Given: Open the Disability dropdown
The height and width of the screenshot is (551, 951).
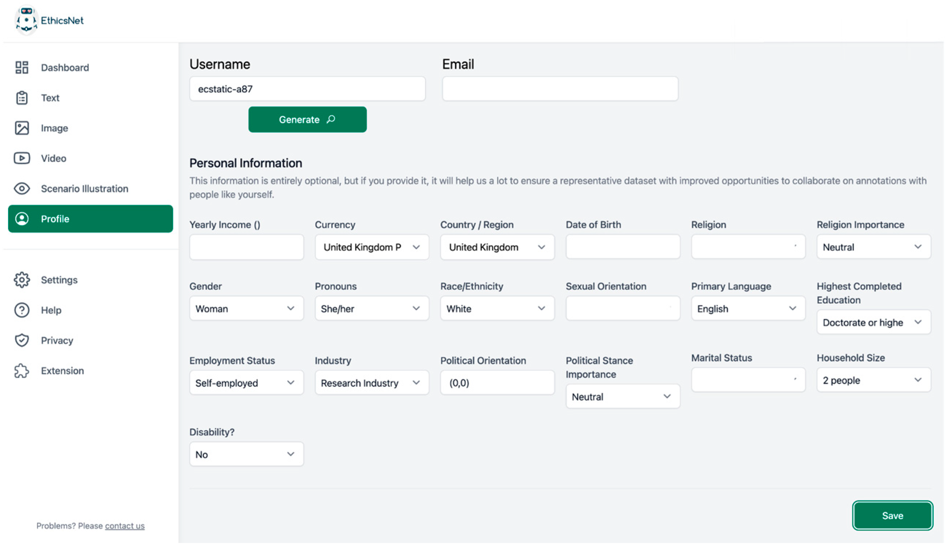Looking at the screenshot, I should click(x=246, y=454).
